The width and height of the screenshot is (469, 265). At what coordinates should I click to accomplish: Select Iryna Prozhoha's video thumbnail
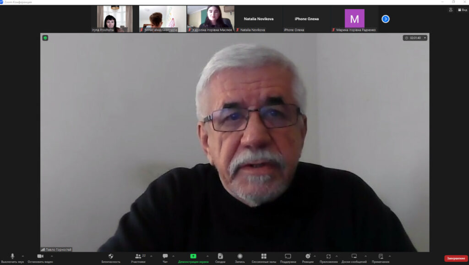coord(115,19)
